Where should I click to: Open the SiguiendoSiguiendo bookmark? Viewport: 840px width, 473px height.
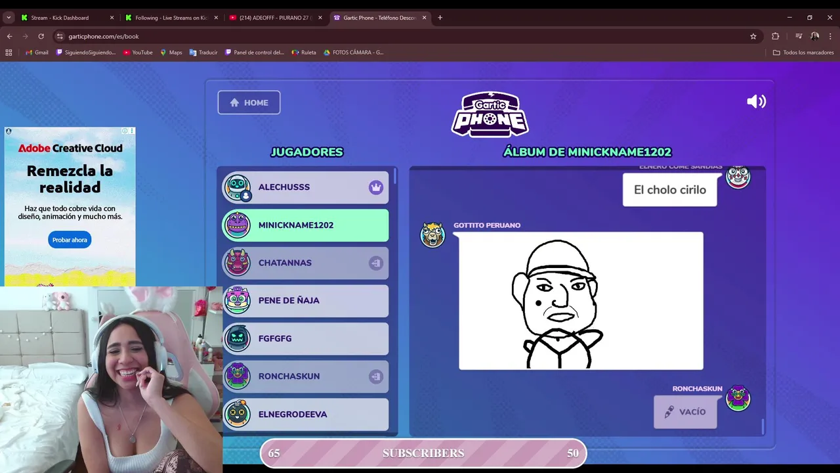point(86,53)
